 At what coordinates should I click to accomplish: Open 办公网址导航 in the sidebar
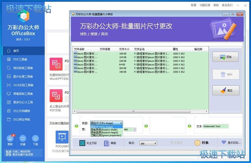[23, 120]
